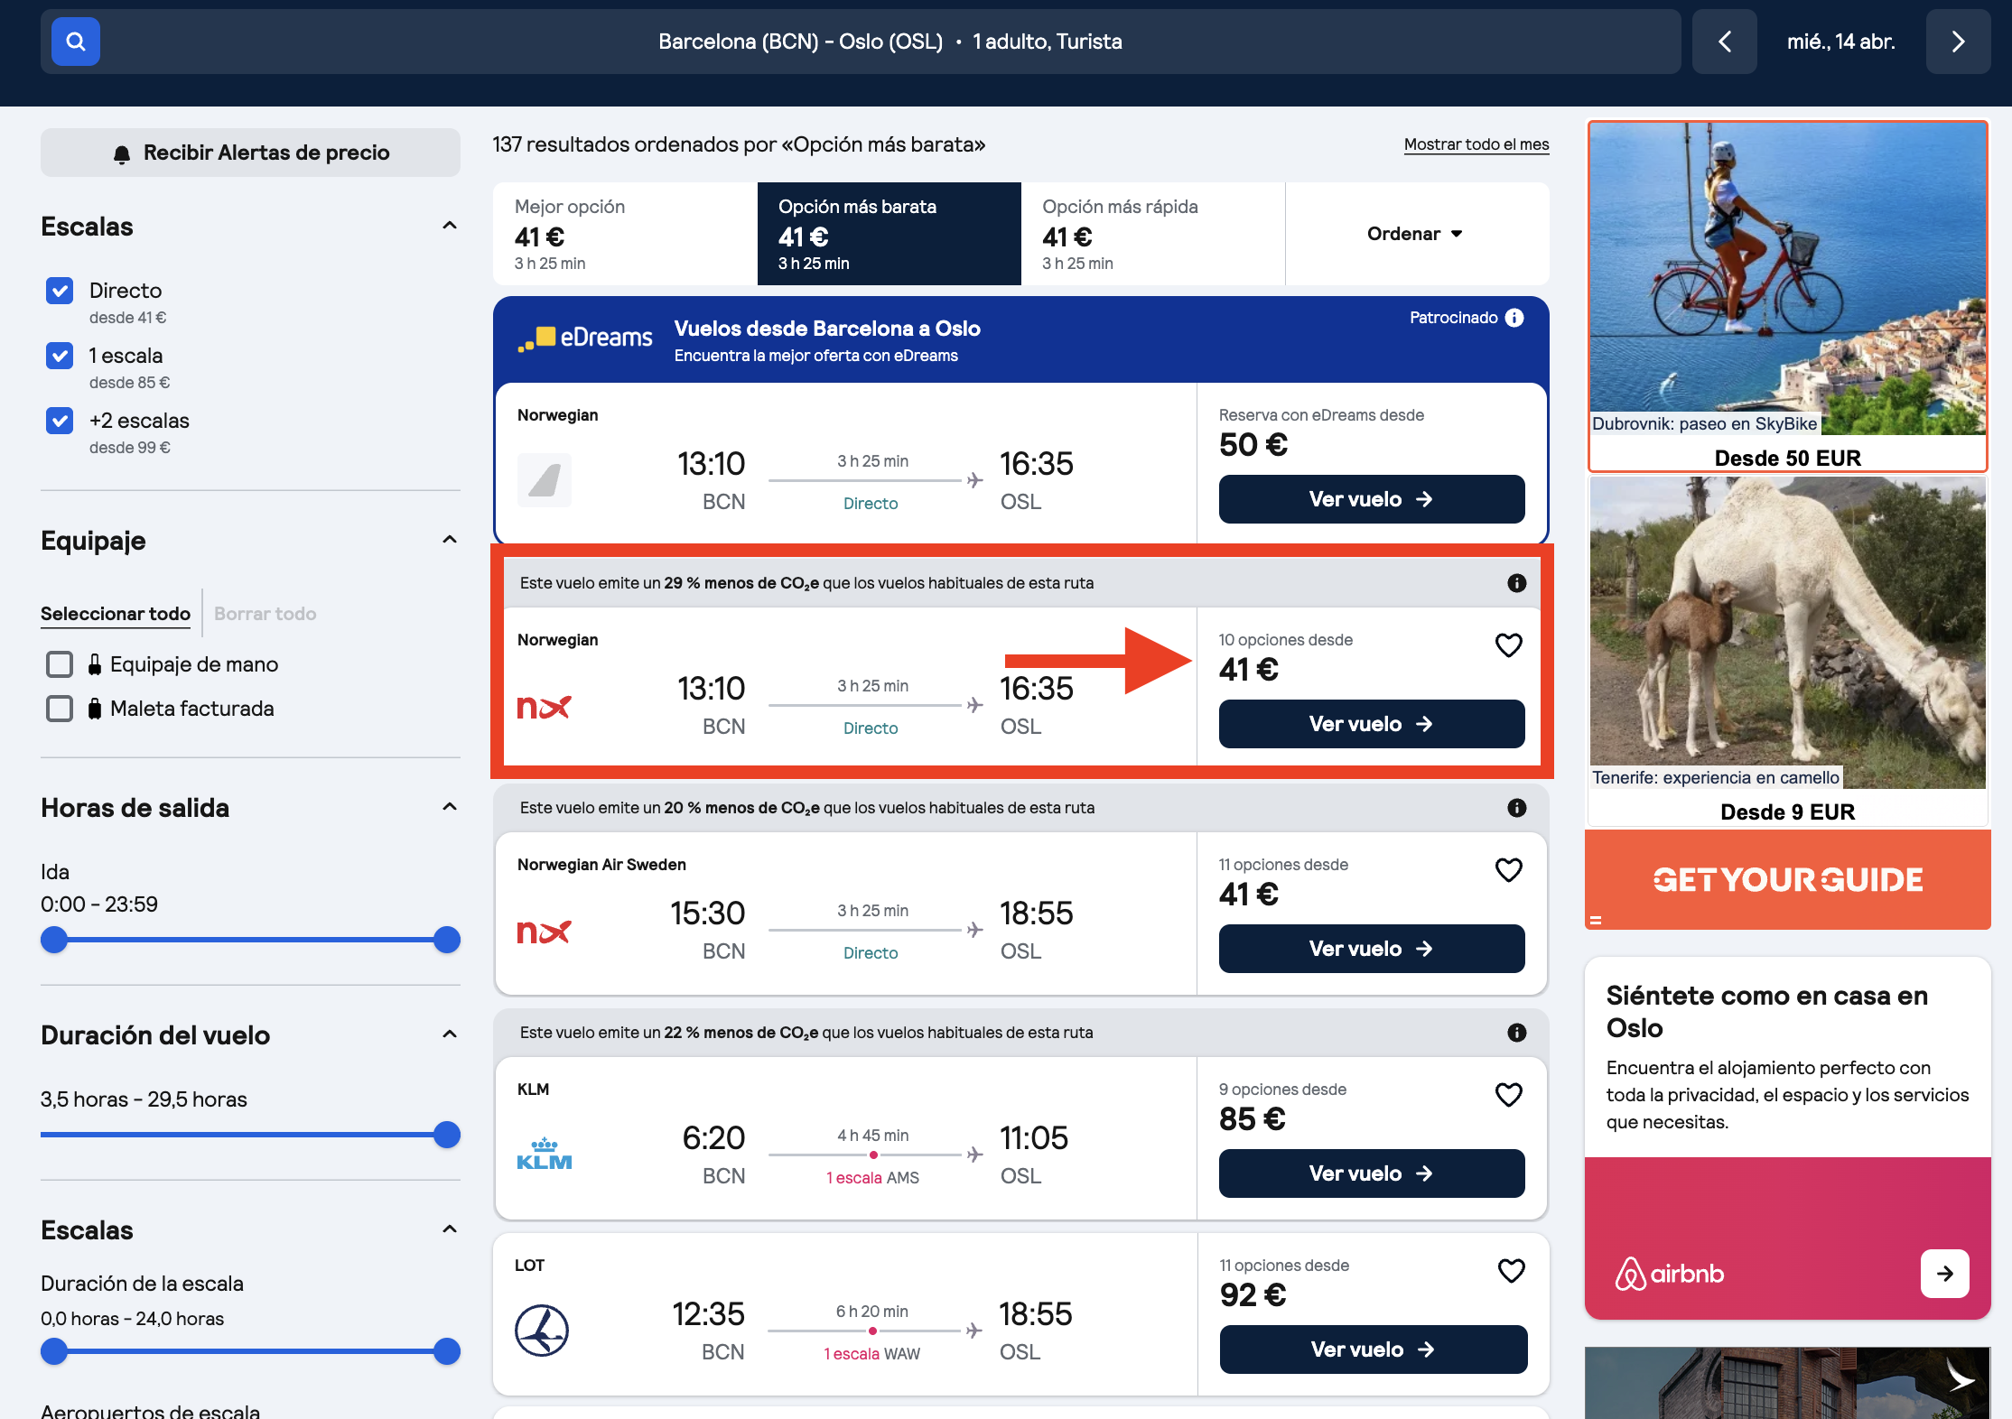Viewport: 2012px width, 1419px height.
Task: Select the Opción más rápida tab
Action: tap(1152, 234)
